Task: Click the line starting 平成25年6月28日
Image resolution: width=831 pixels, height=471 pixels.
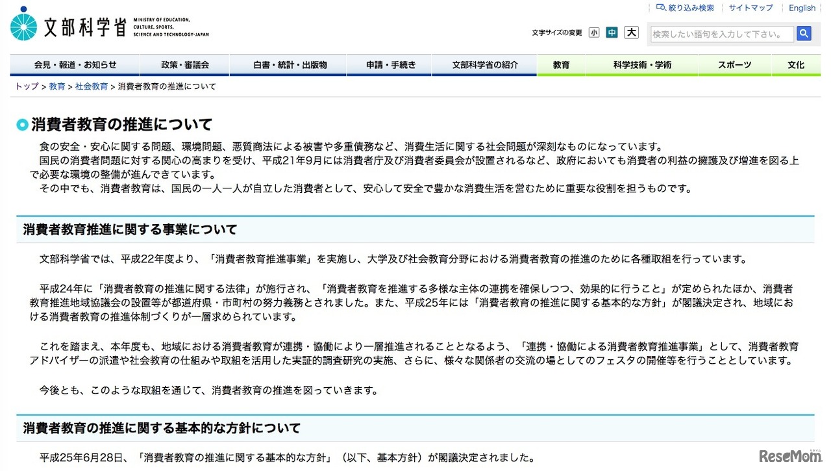Action: [287, 458]
